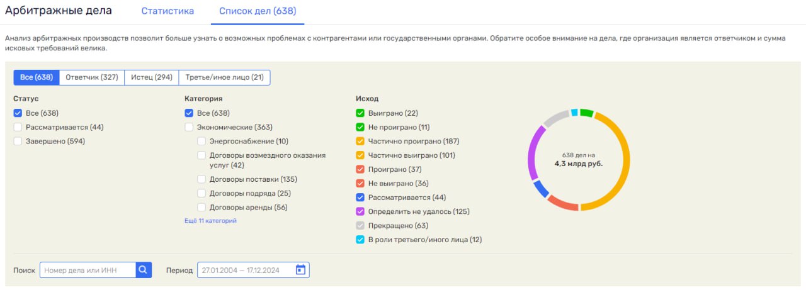Choose the Третье/иное лицо (21) filter
The height and width of the screenshot is (290, 806).
click(224, 77)
